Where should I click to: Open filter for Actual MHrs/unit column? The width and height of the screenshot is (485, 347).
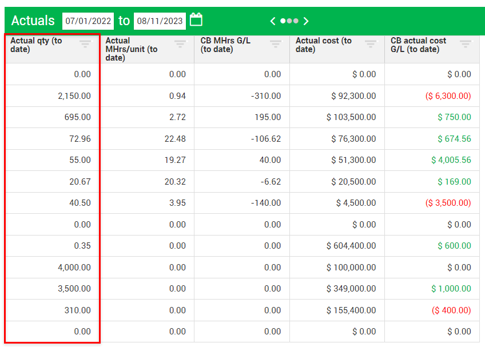click(x=180, y=43)
